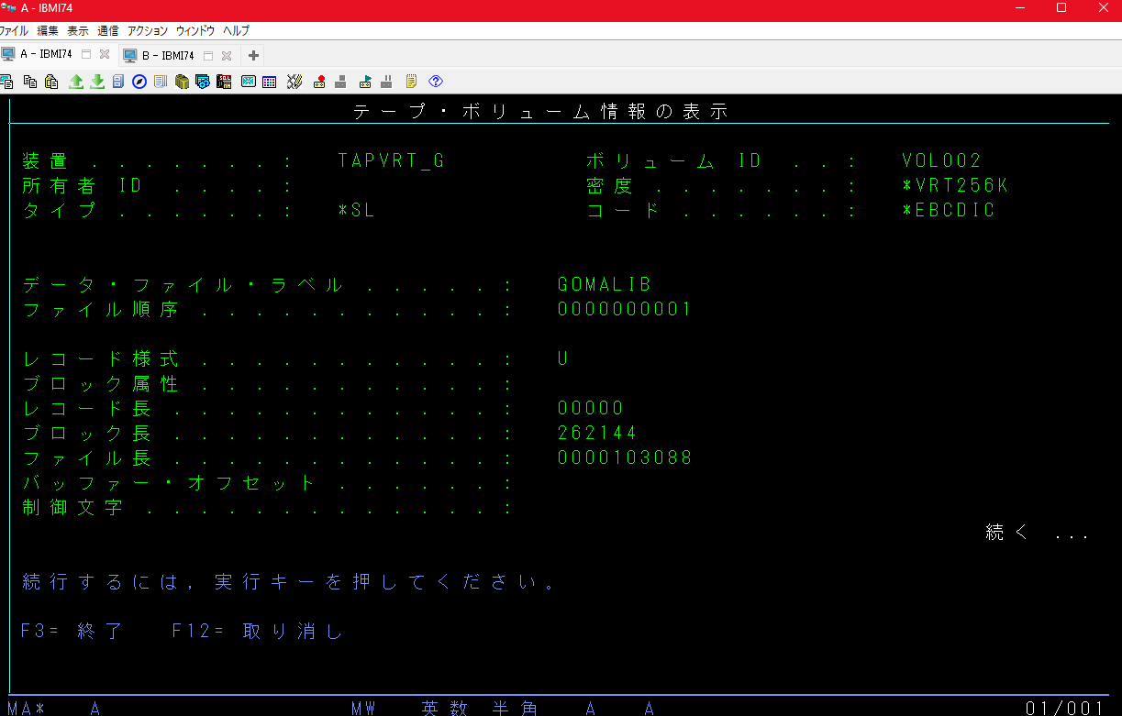Receive a file from the host (down arrow icon)
Screen dimensions: 1122x716
coord(97,82)
